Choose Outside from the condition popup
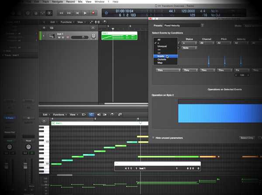The image size is (262, 195). 165,59
